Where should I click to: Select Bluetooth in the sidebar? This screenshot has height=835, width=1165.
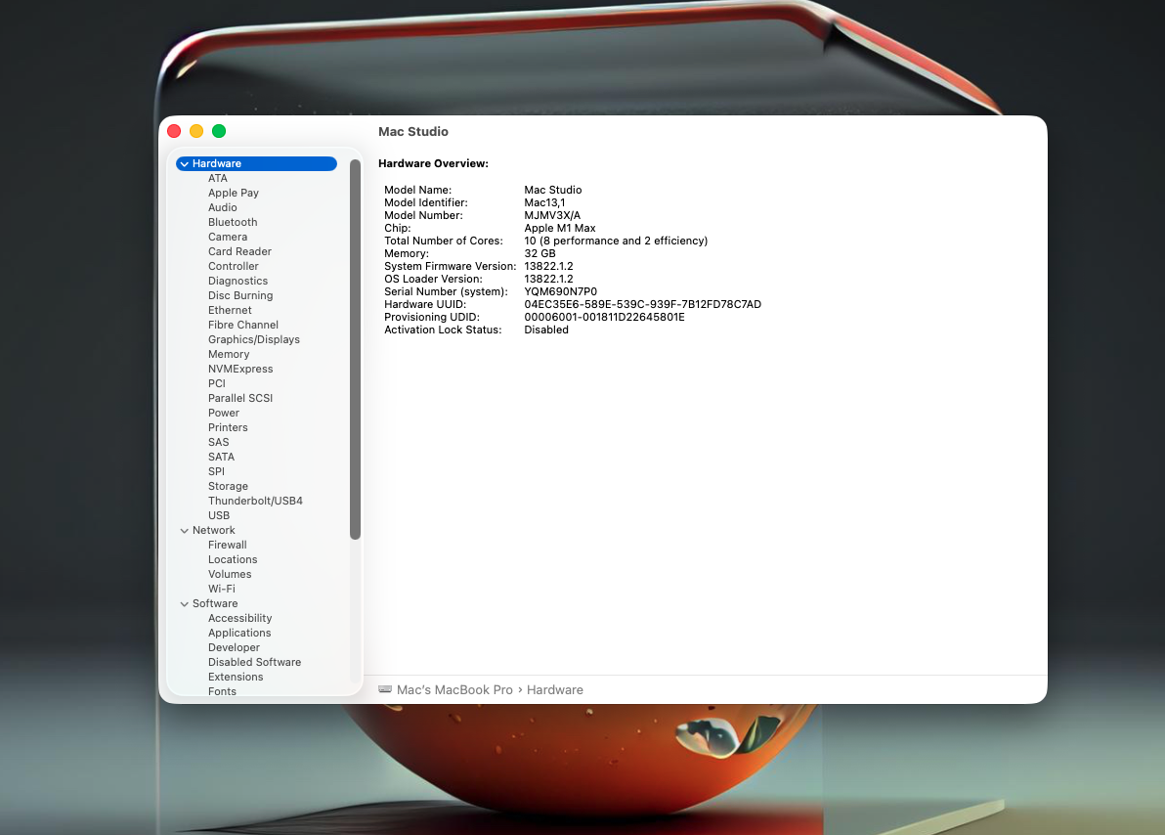(x=233, y=222)
